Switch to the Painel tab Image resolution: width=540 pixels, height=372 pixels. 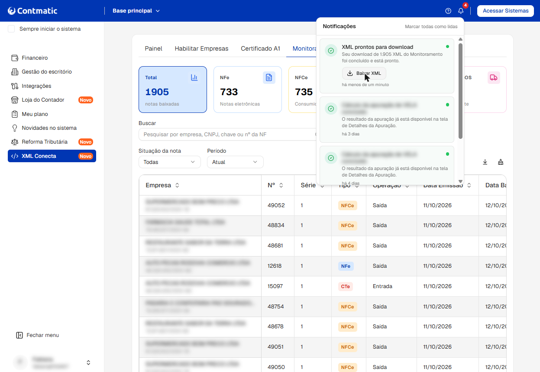pyautogui.click(x=154, y=48)
